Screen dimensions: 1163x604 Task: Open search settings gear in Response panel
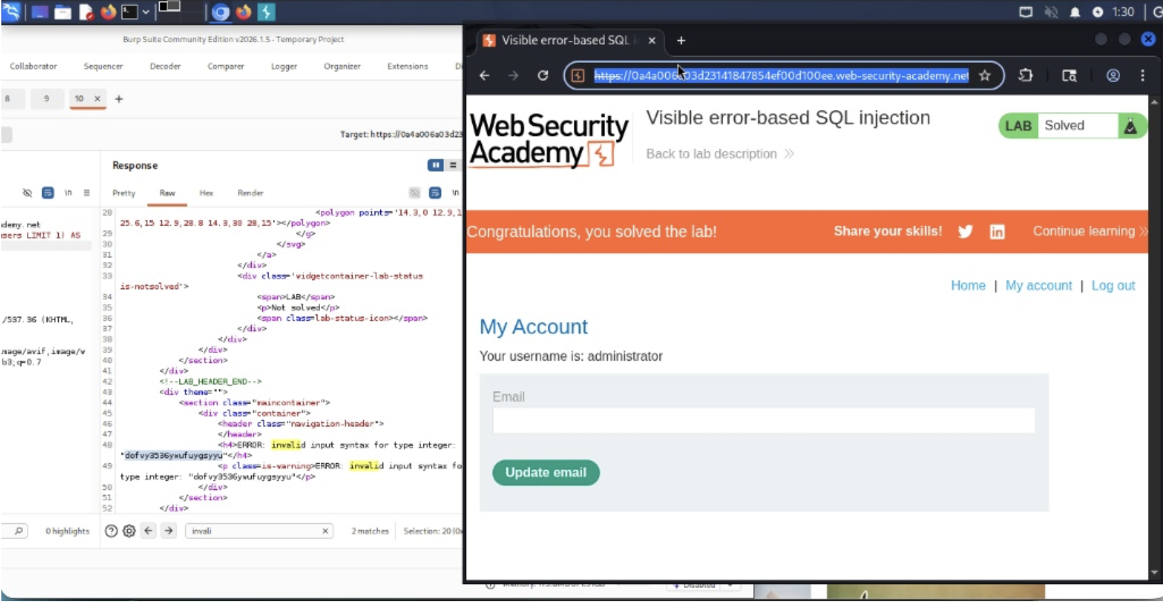pos(129,531)
